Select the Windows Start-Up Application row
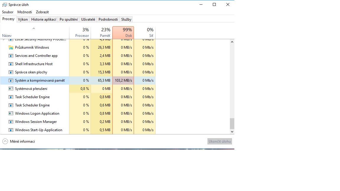Screen dimensions: 340x191 tap(78, 130)
